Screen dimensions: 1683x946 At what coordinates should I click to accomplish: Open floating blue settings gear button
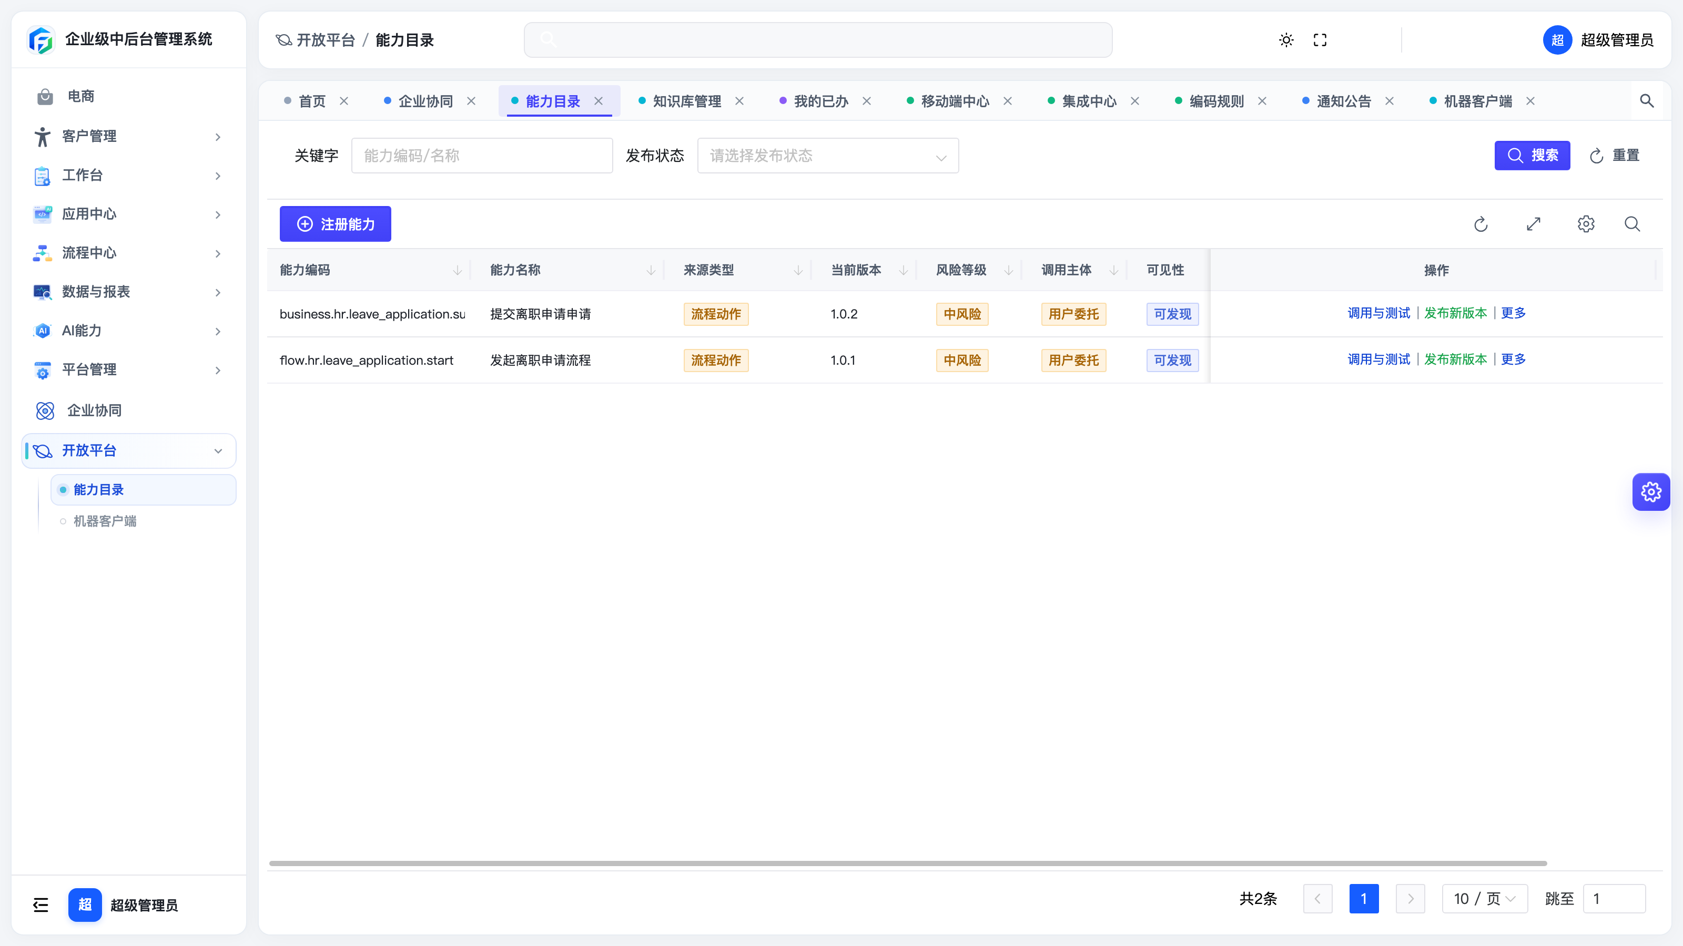1651,491
